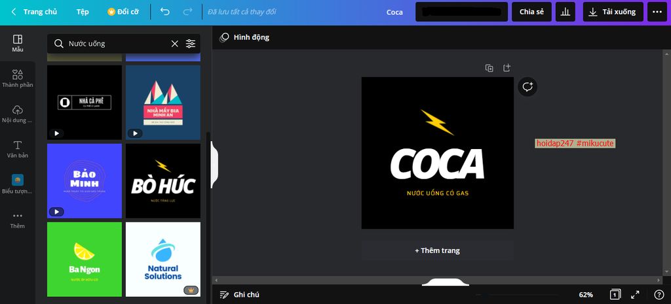The height and width of the screenshot is (304, 671).
Task: Download design with Tải xuống
Action: (x=613, y=12)
